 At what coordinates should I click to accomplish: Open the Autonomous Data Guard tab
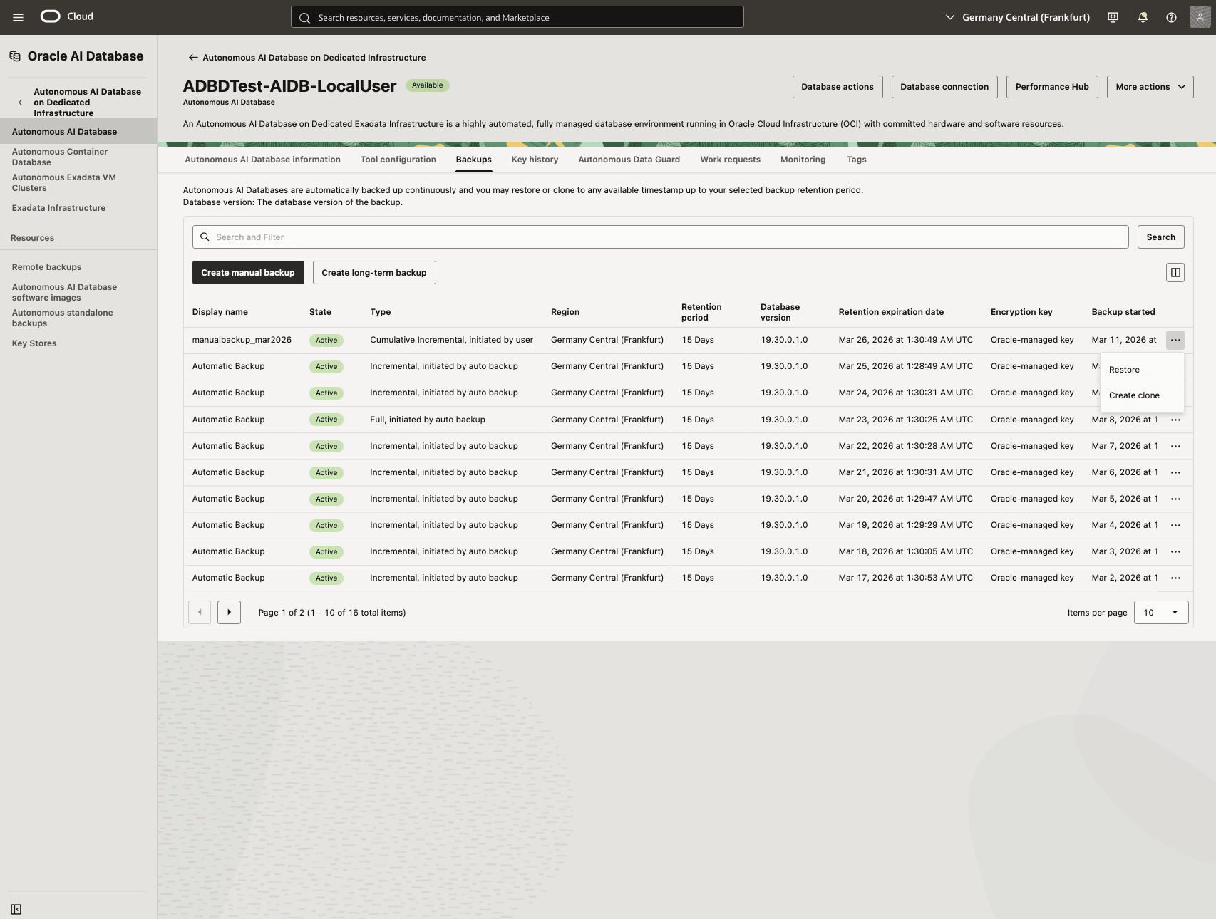629,160
